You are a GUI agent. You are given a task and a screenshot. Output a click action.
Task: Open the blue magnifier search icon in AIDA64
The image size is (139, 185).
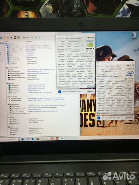coord(39,37)
